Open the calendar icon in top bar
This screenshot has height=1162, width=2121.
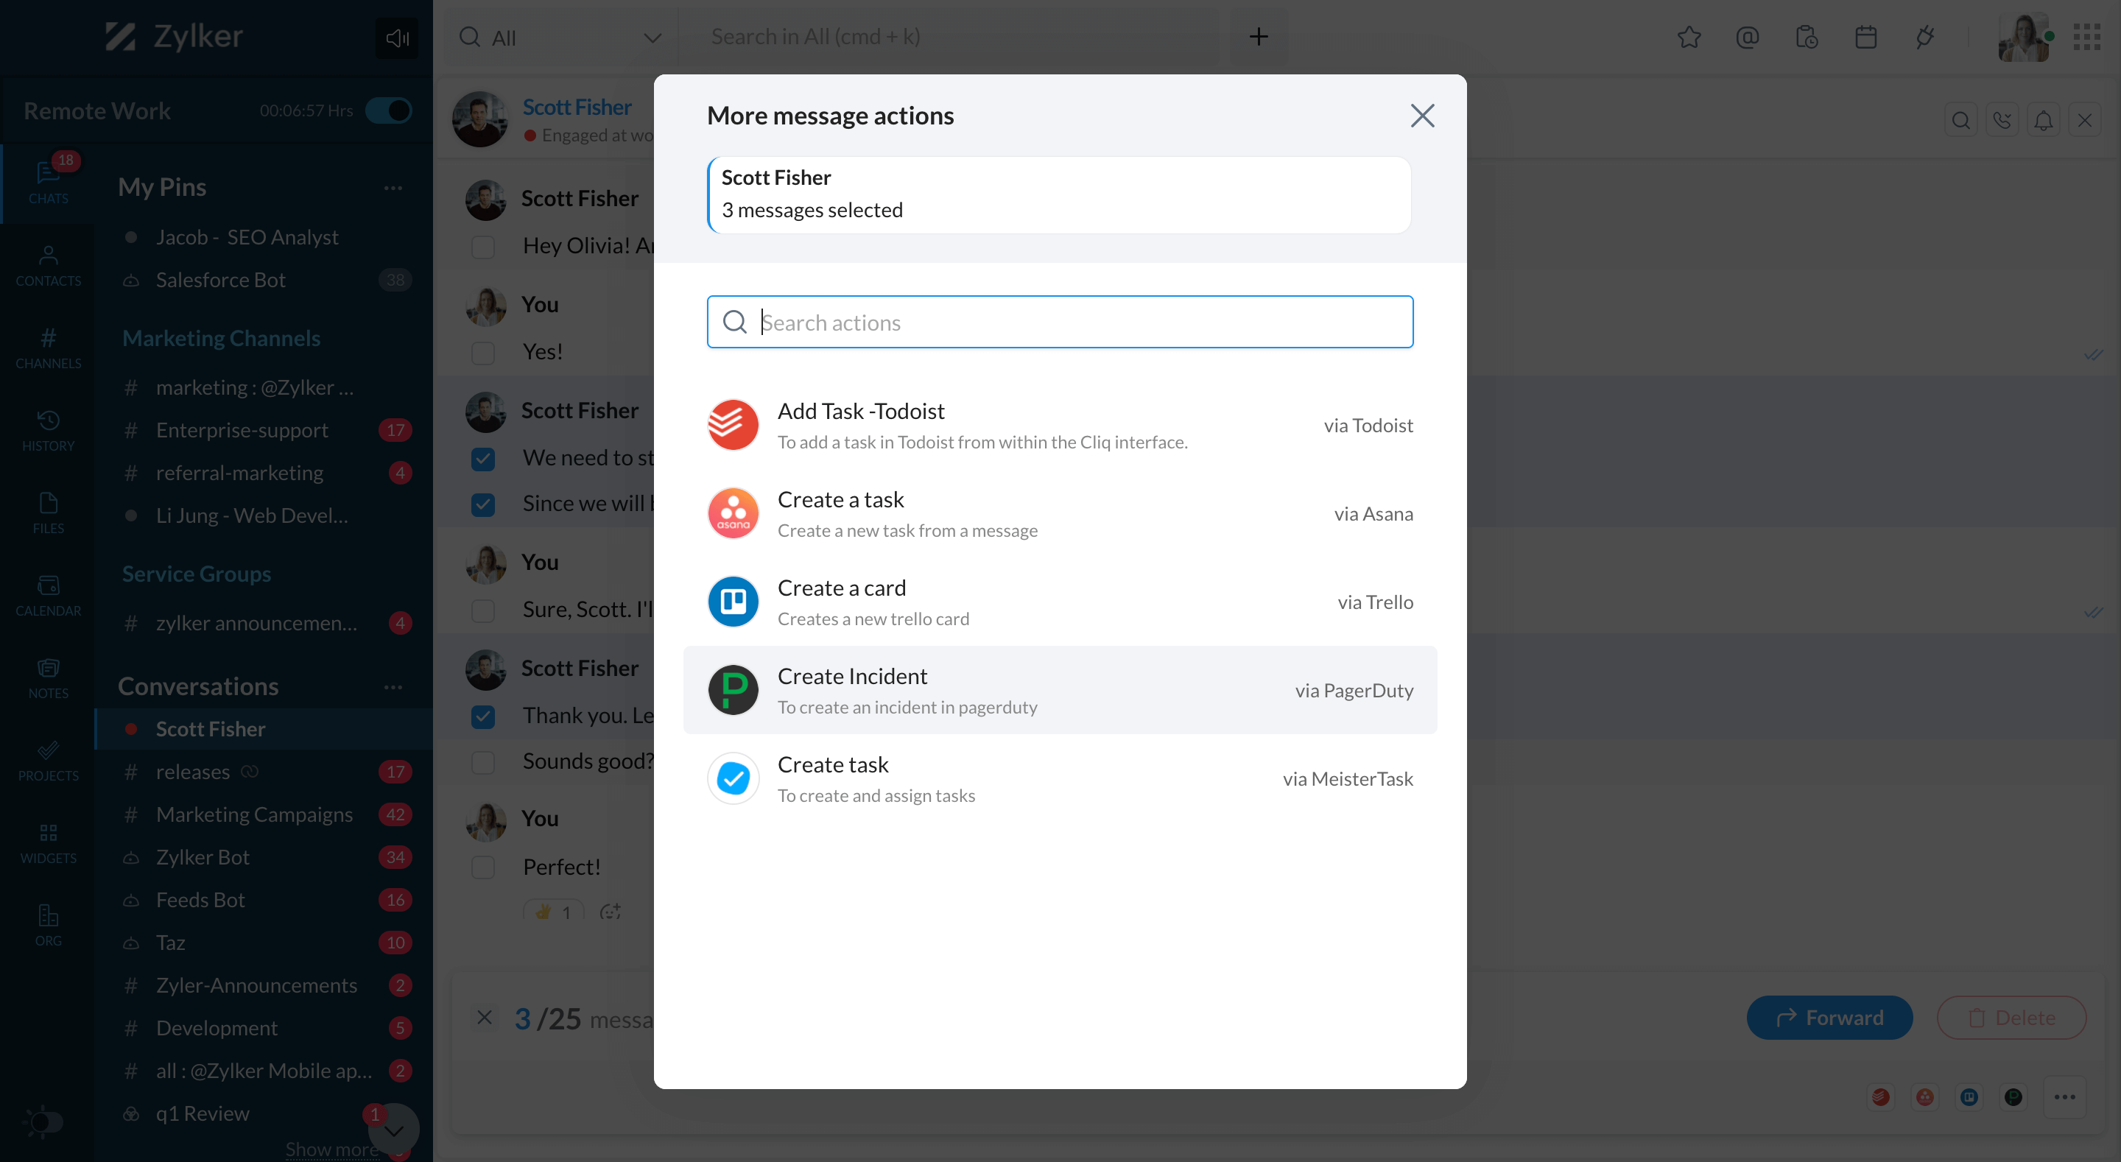(x=1865, y=37)
